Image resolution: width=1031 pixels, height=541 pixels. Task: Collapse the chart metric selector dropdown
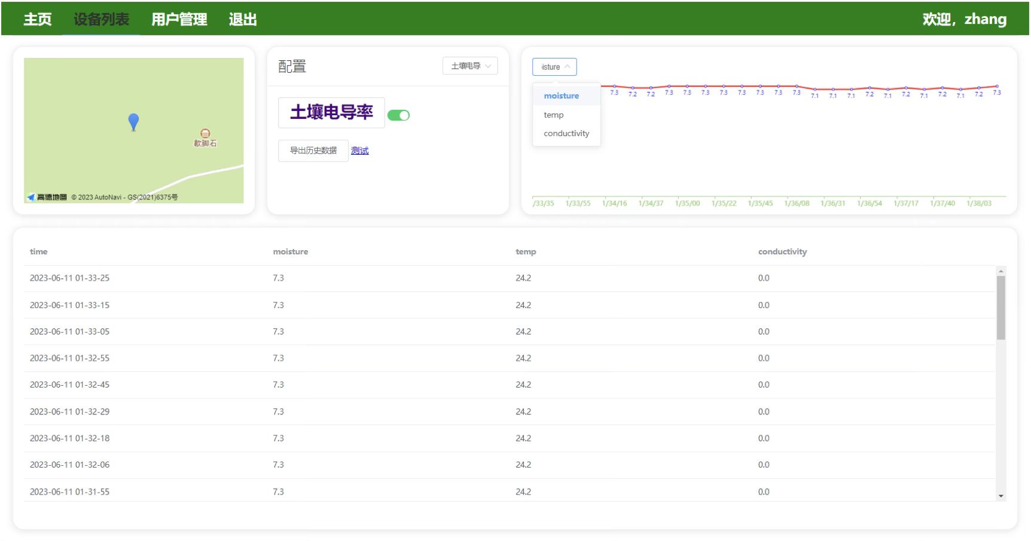click(554, 67)
